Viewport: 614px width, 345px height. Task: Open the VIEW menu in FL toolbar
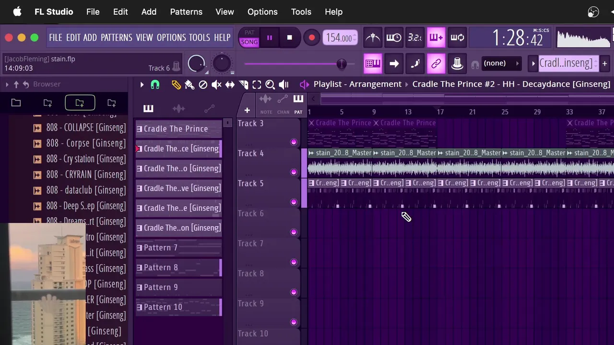[x=144, y=37]
